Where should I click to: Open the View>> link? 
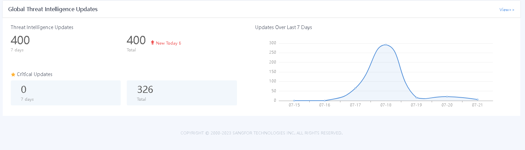click(x=506, y=10)
